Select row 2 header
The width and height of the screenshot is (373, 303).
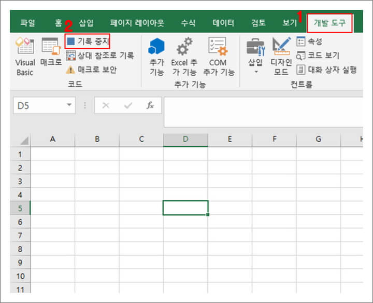point(20,168)
